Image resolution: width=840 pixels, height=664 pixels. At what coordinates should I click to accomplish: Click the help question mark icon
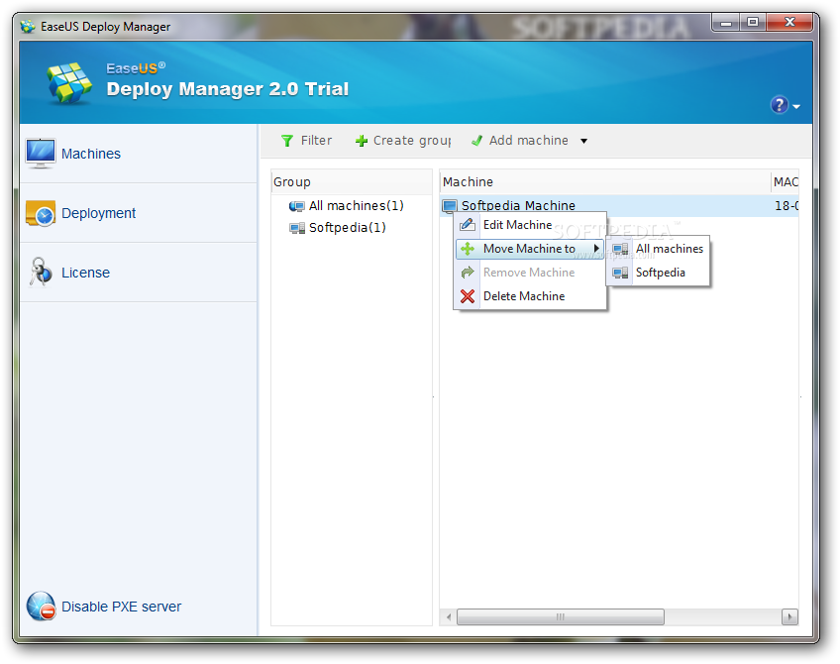779,105
